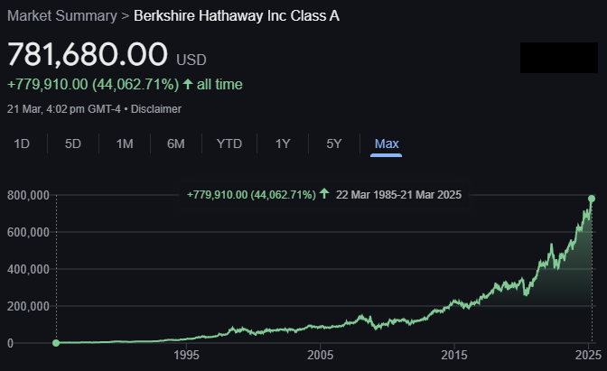Viewport: 607px width, 371px height.
Task: Open the Market Summary link
Action: [x=62, y=16]
